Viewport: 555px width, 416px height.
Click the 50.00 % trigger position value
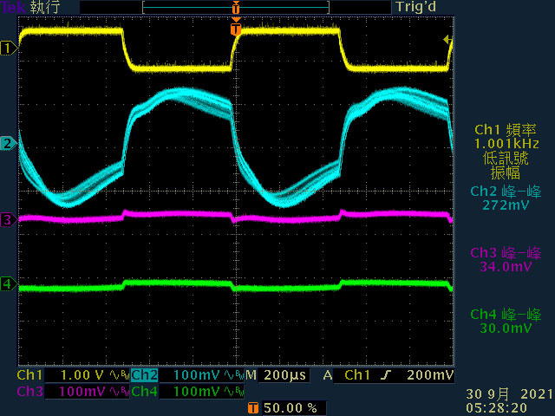[291, 407]
